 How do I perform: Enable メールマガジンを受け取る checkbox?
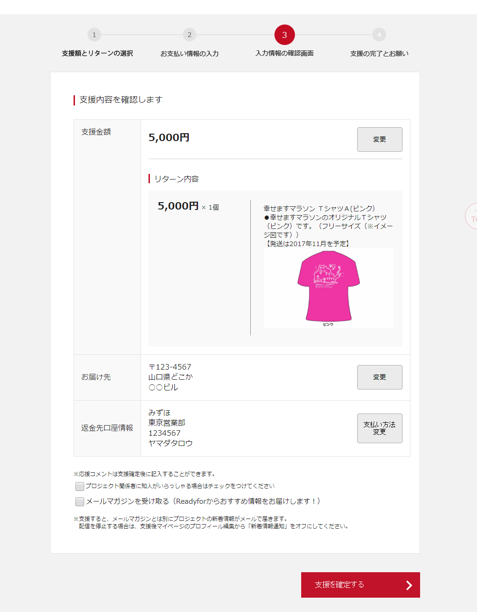pos(80,501)
